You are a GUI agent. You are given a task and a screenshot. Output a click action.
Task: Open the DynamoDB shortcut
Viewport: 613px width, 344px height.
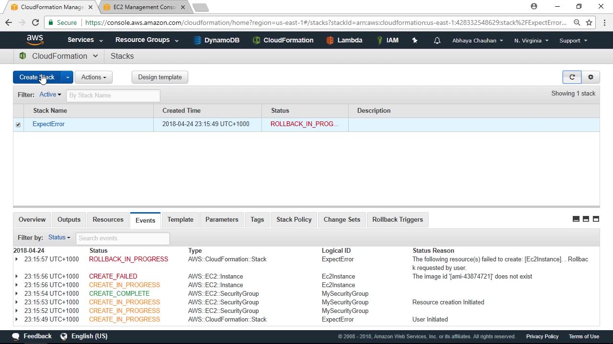216,40
